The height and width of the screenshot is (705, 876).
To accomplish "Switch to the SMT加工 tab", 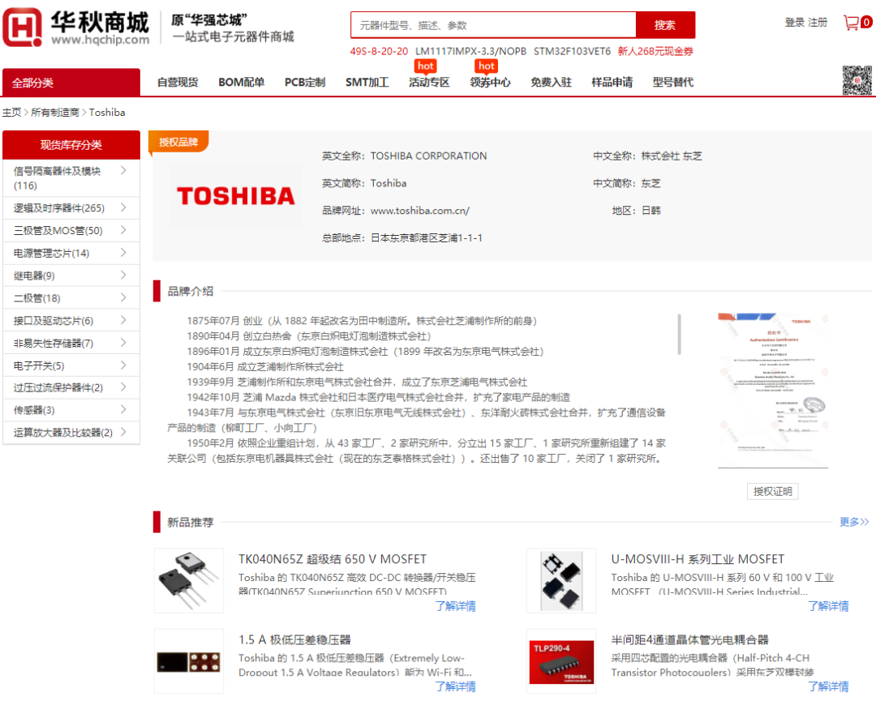I will [x=367, y=82].
